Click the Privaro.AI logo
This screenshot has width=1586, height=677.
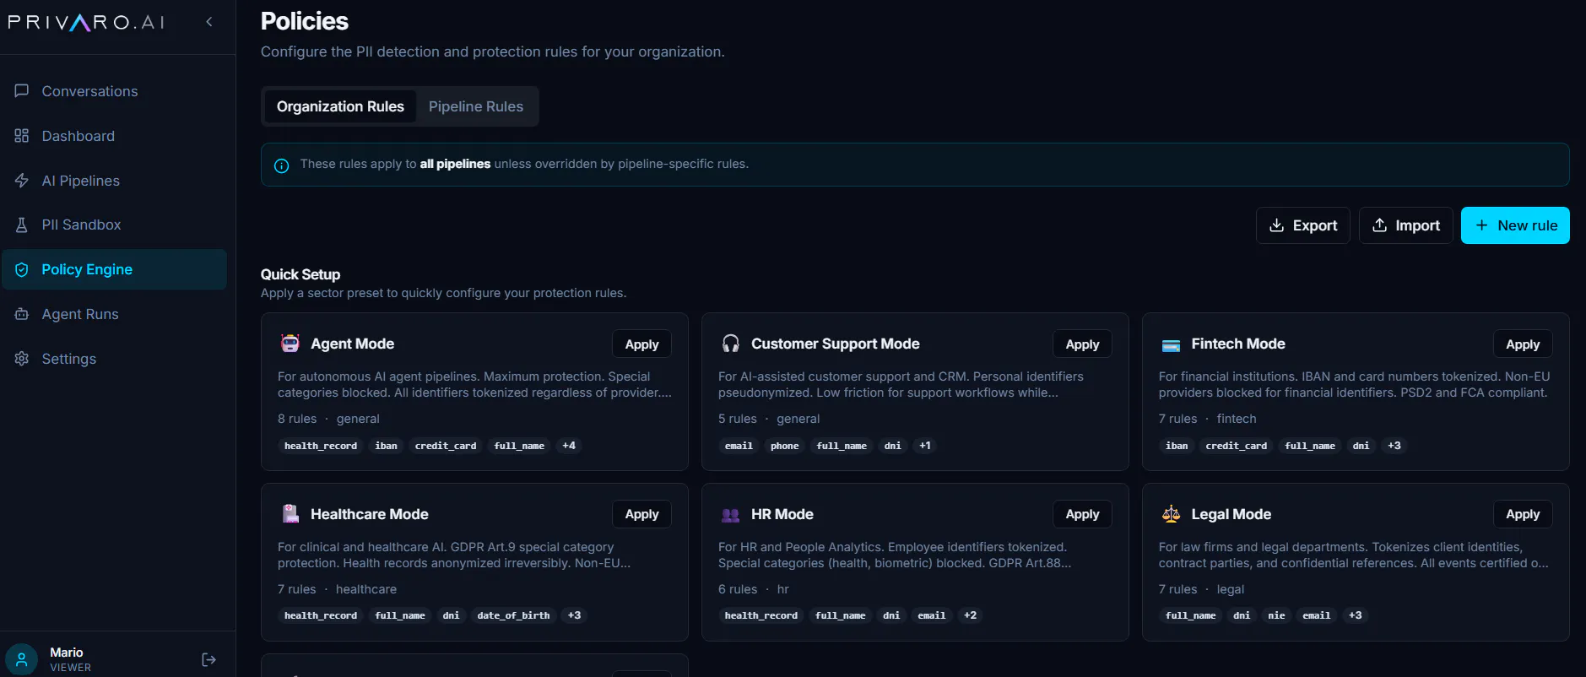pos(86,22)
